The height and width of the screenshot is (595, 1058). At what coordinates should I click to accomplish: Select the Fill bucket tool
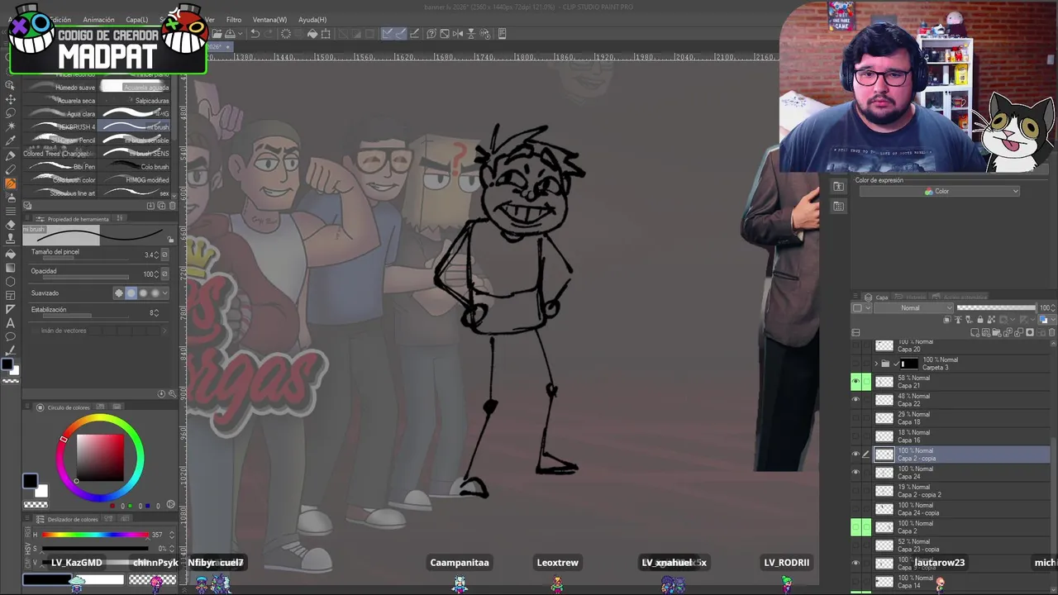10,253
